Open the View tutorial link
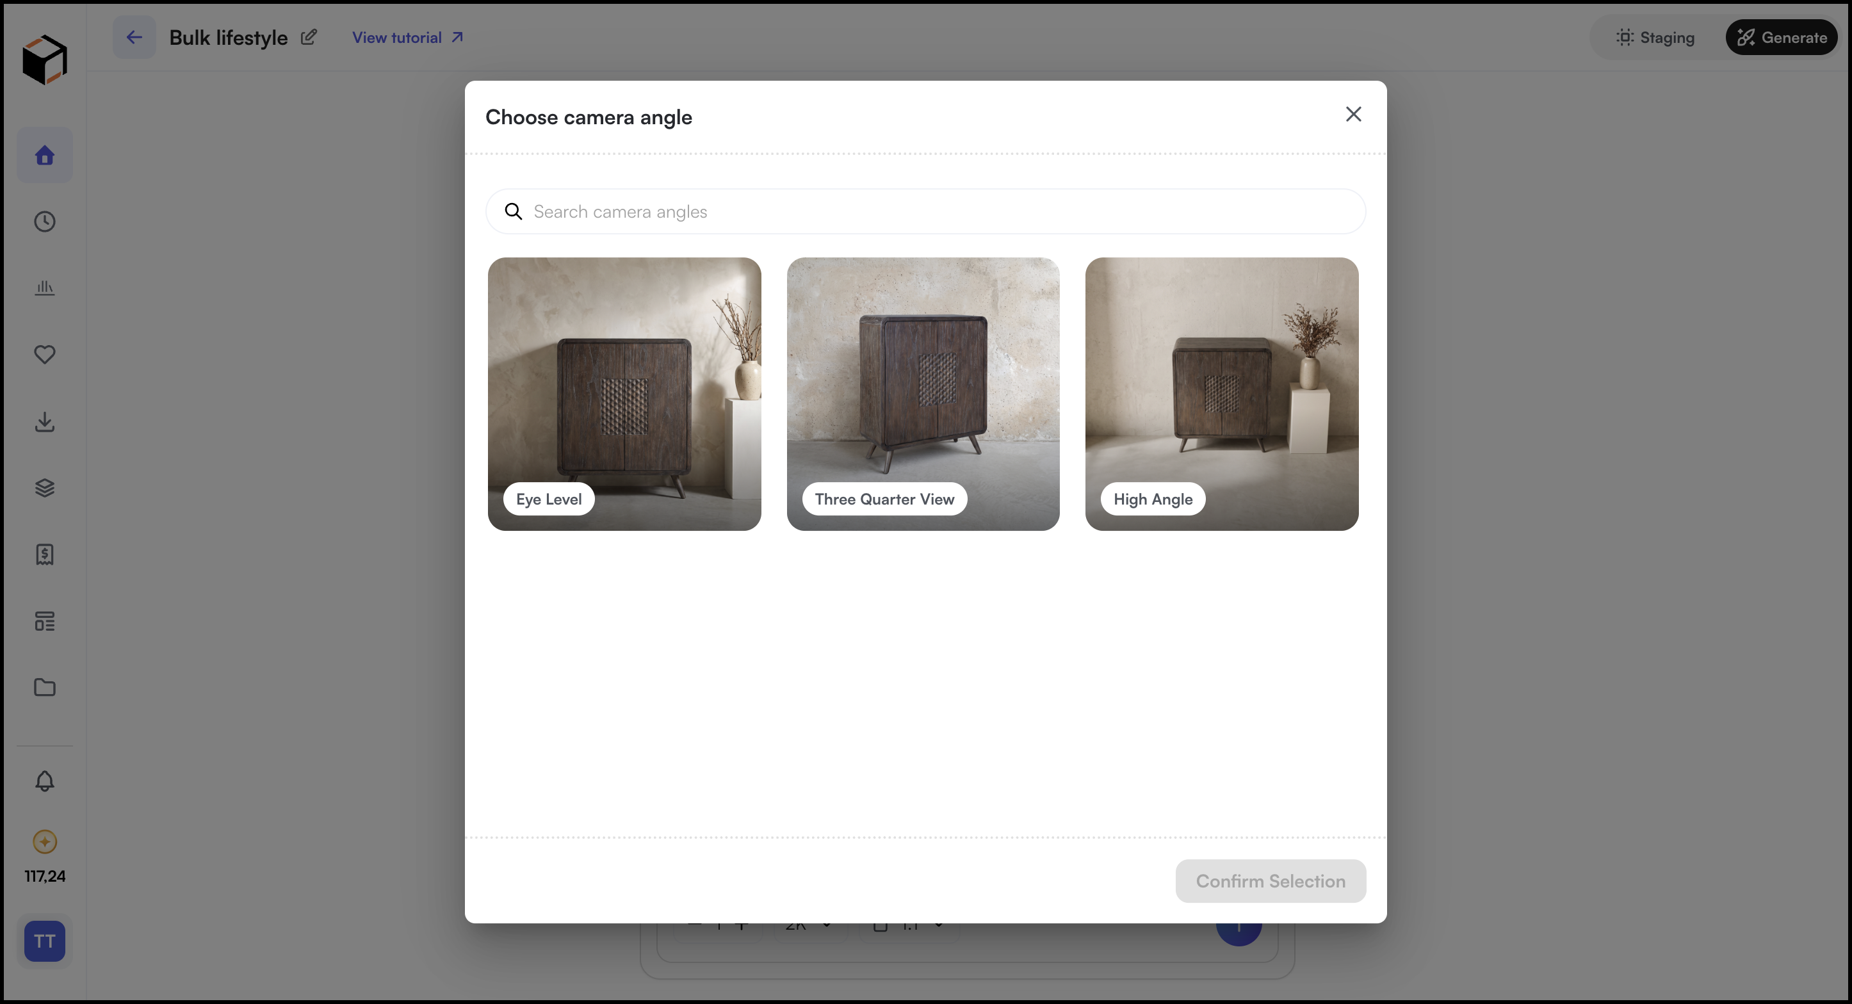 click(408, 37)
